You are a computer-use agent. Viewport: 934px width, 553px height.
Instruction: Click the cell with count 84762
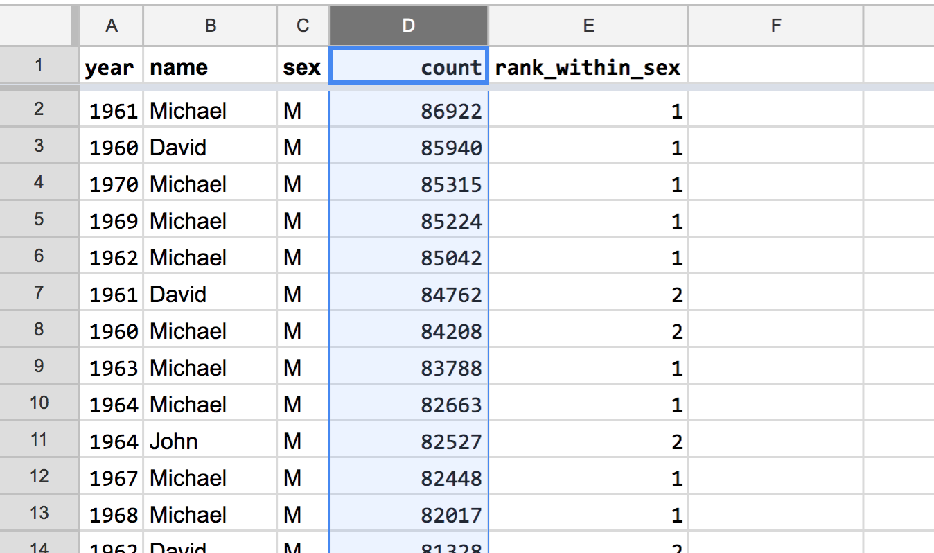pos(409,294)
